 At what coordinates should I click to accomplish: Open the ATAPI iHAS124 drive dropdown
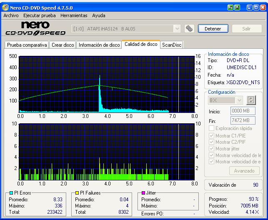(177, 28)
